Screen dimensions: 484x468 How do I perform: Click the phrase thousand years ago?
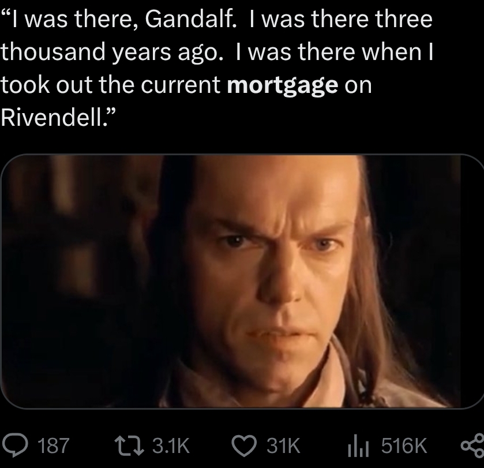click(x=111, y=52)
